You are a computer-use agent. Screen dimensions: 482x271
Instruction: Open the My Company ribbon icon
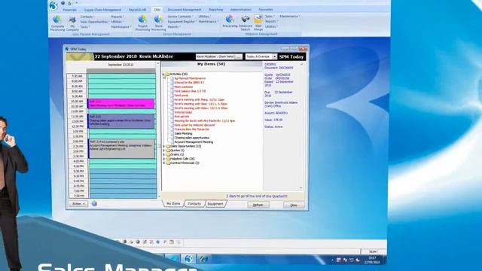[72, 23]
